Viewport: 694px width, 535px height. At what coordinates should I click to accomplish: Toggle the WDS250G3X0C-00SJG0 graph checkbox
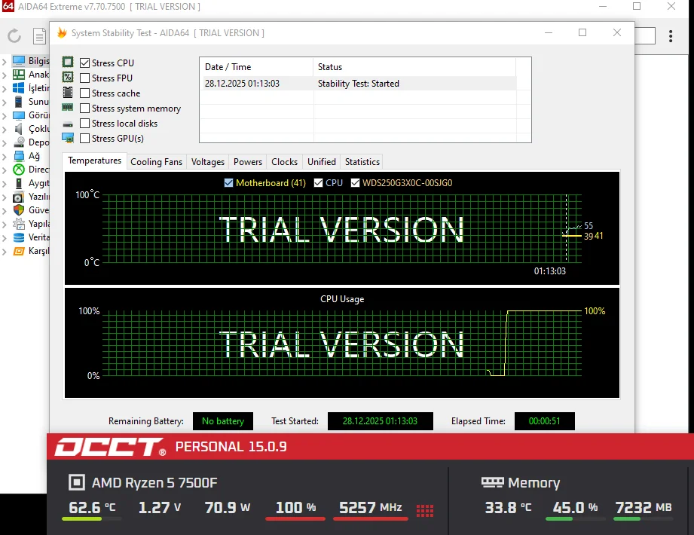(355, 183)
